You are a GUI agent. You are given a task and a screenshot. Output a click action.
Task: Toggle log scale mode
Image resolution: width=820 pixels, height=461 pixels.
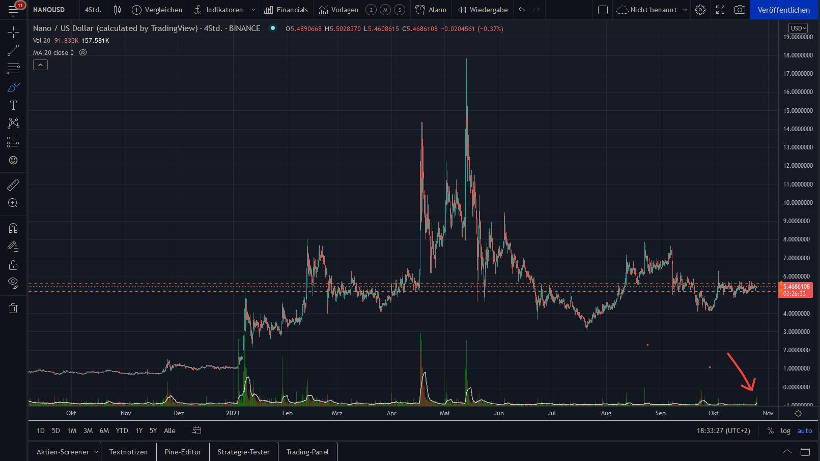click(785, 431)
